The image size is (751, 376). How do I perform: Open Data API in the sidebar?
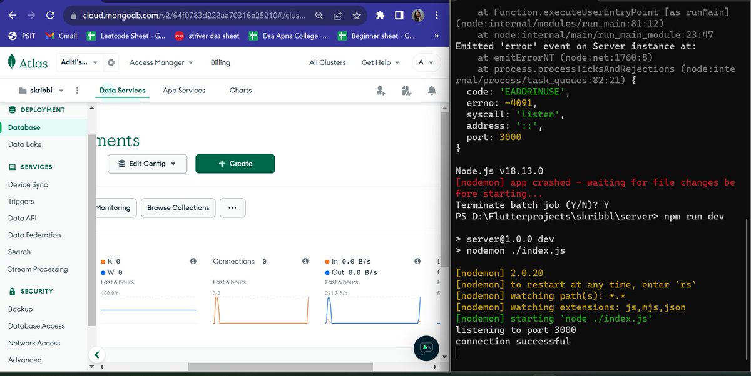tap(22, 219)
